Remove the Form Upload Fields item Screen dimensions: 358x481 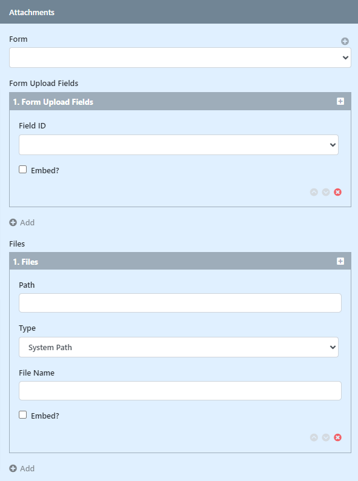[x=338, y=192]
